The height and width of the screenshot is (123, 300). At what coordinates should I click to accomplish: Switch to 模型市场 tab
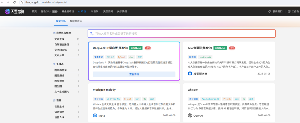tap(61, 21)
